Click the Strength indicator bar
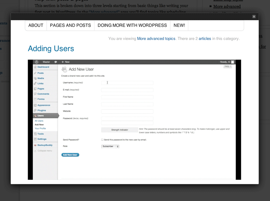Screen dimensions: 270x201 coord(120,130)
